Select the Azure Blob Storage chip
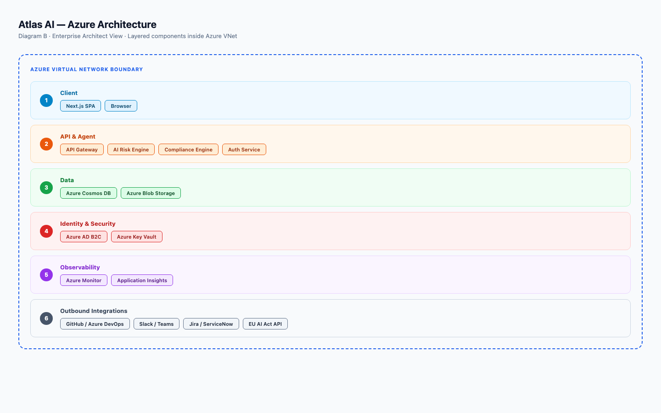This screenshot has width=661, height=413. click(x=151, y=193)
